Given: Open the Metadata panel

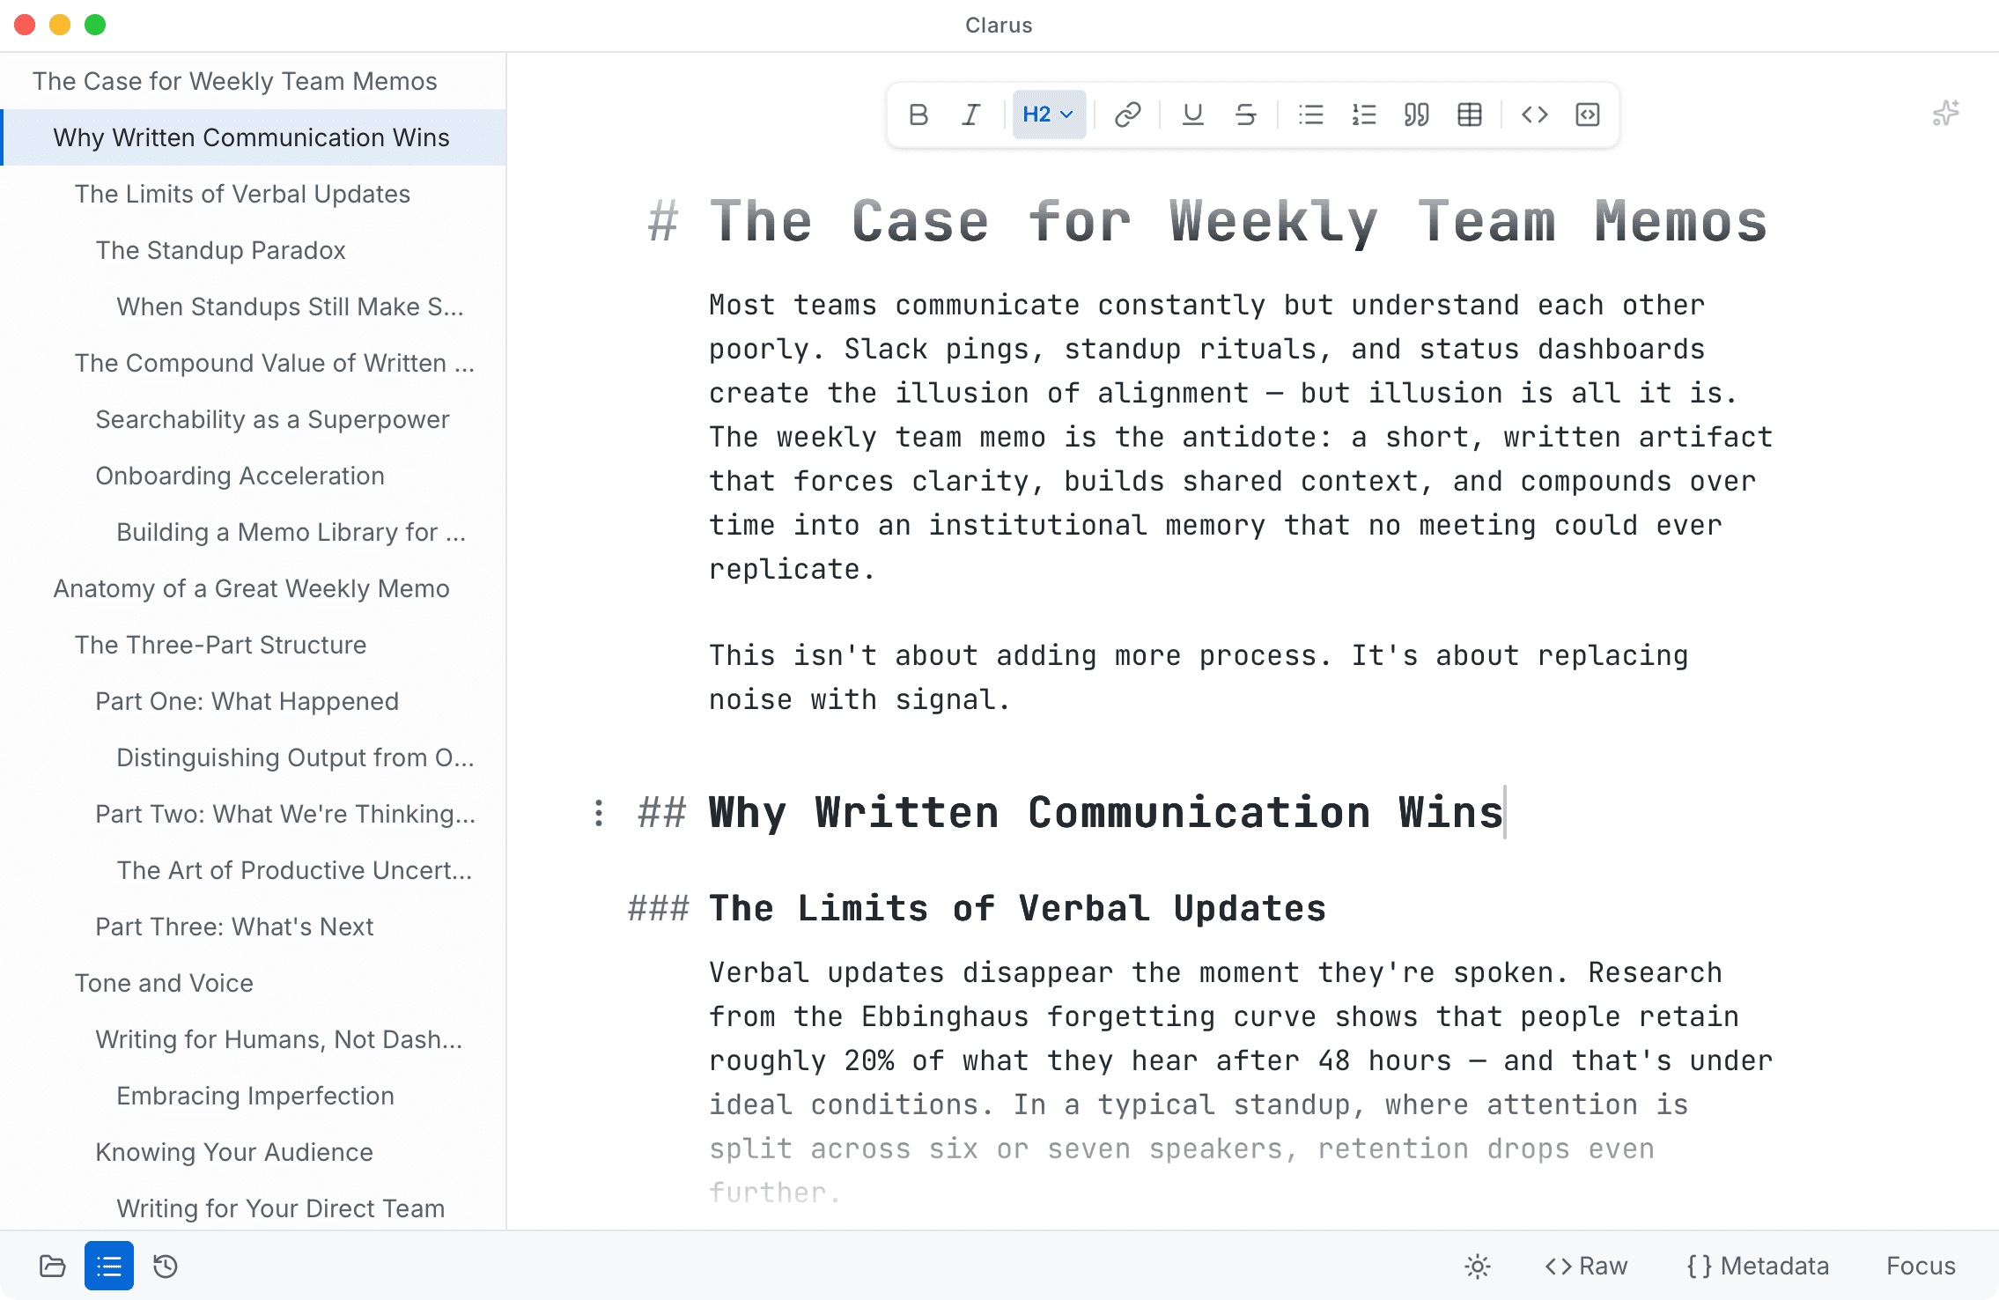Looking at the screenshot, I should pyautogui.click(x=1758, y=1266).
